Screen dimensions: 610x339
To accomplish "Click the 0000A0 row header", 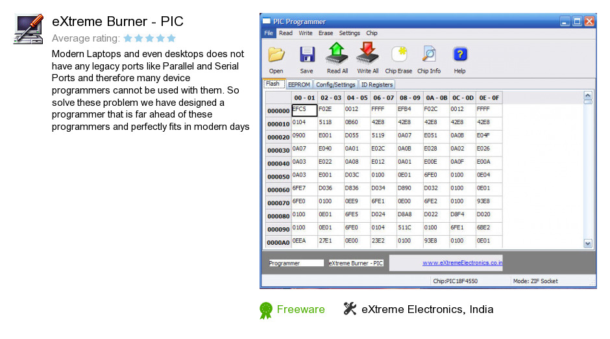I will tap(278, 242).
